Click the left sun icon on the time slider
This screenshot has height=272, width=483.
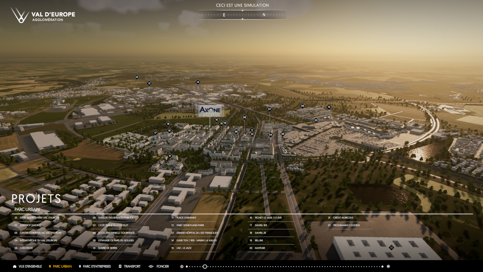182,266
